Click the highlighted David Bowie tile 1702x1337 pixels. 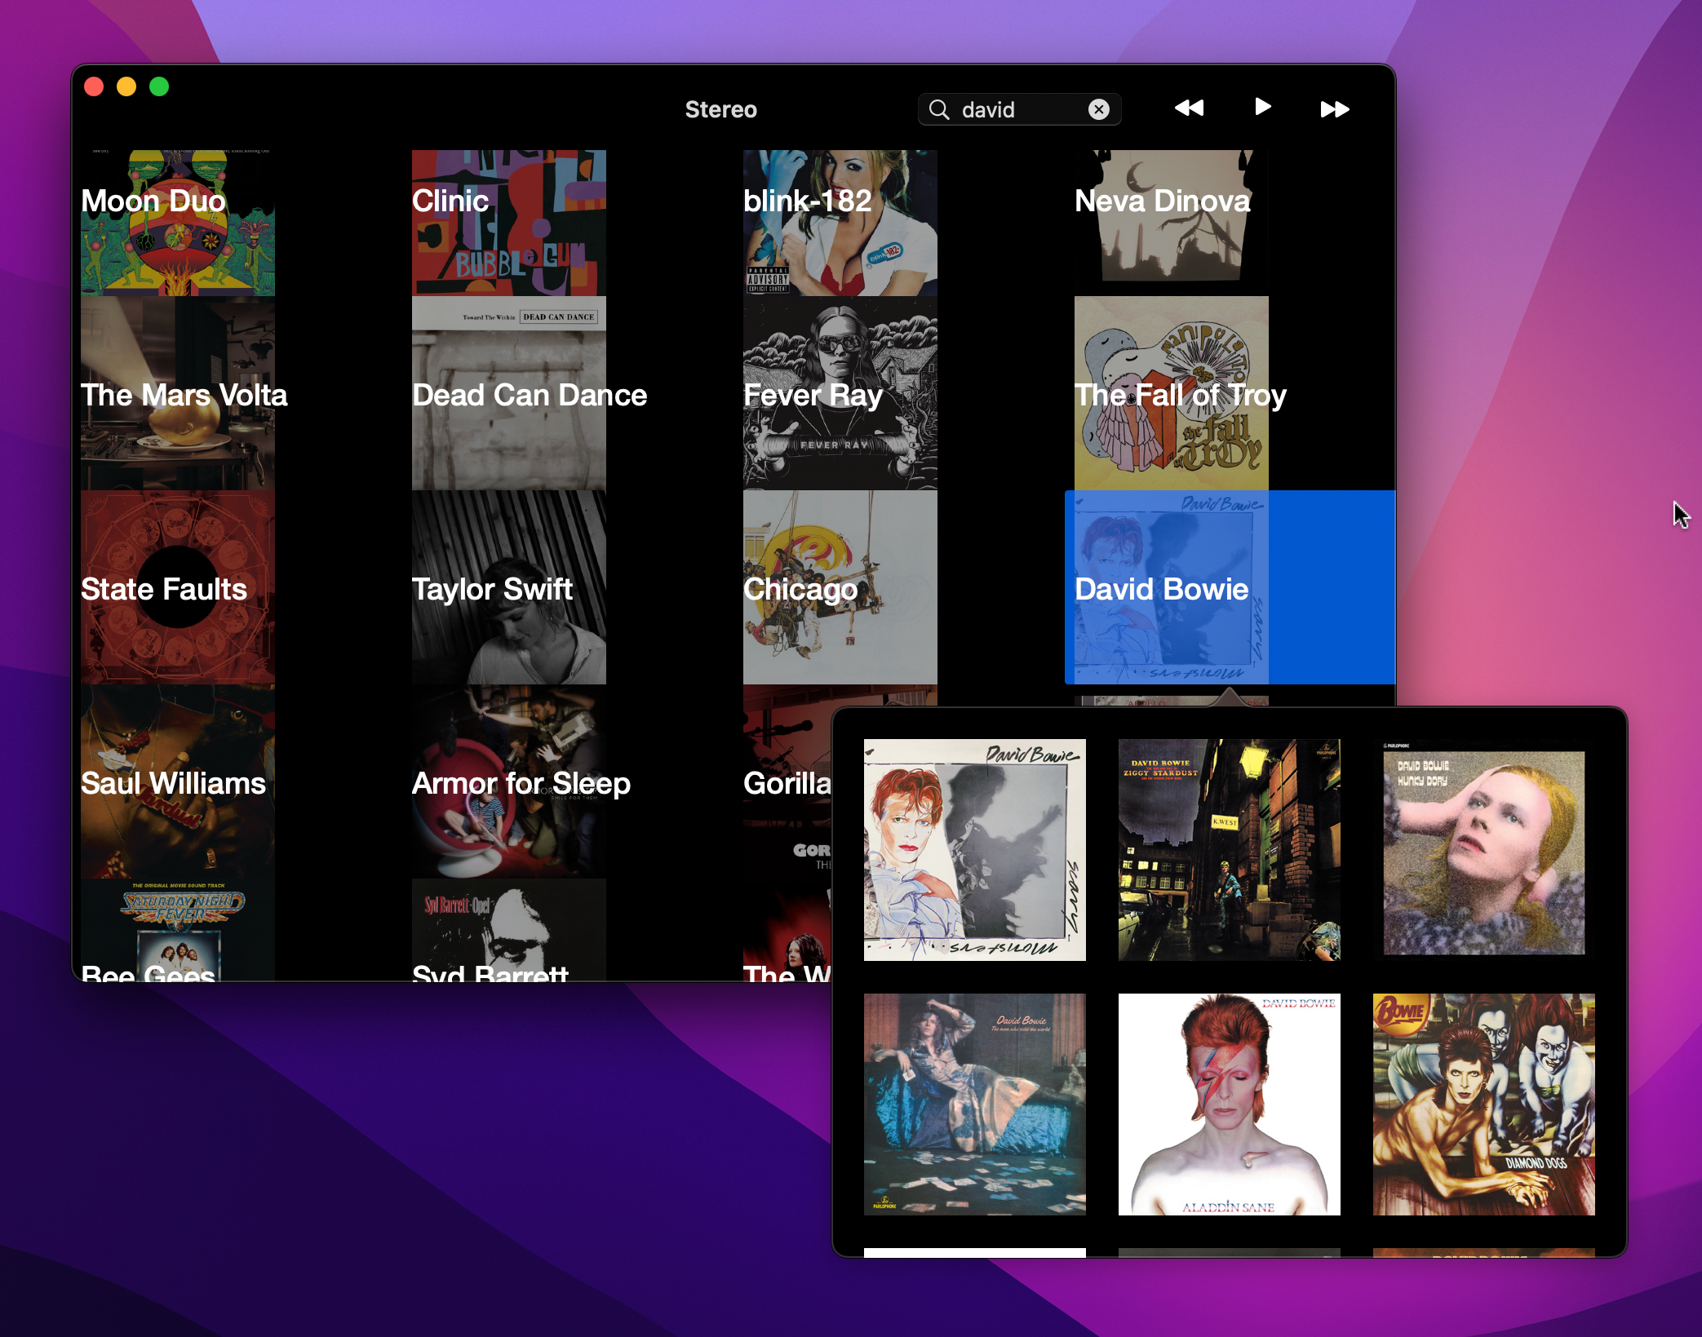[1230, 587]
